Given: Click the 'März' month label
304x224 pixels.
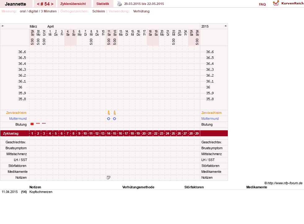Looking at the screenshot, I should point(33,26).
